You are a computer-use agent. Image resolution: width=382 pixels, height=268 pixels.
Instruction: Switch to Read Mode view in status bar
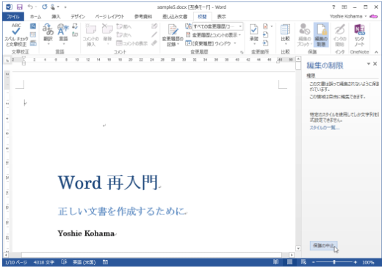click(x=275, y=262)
